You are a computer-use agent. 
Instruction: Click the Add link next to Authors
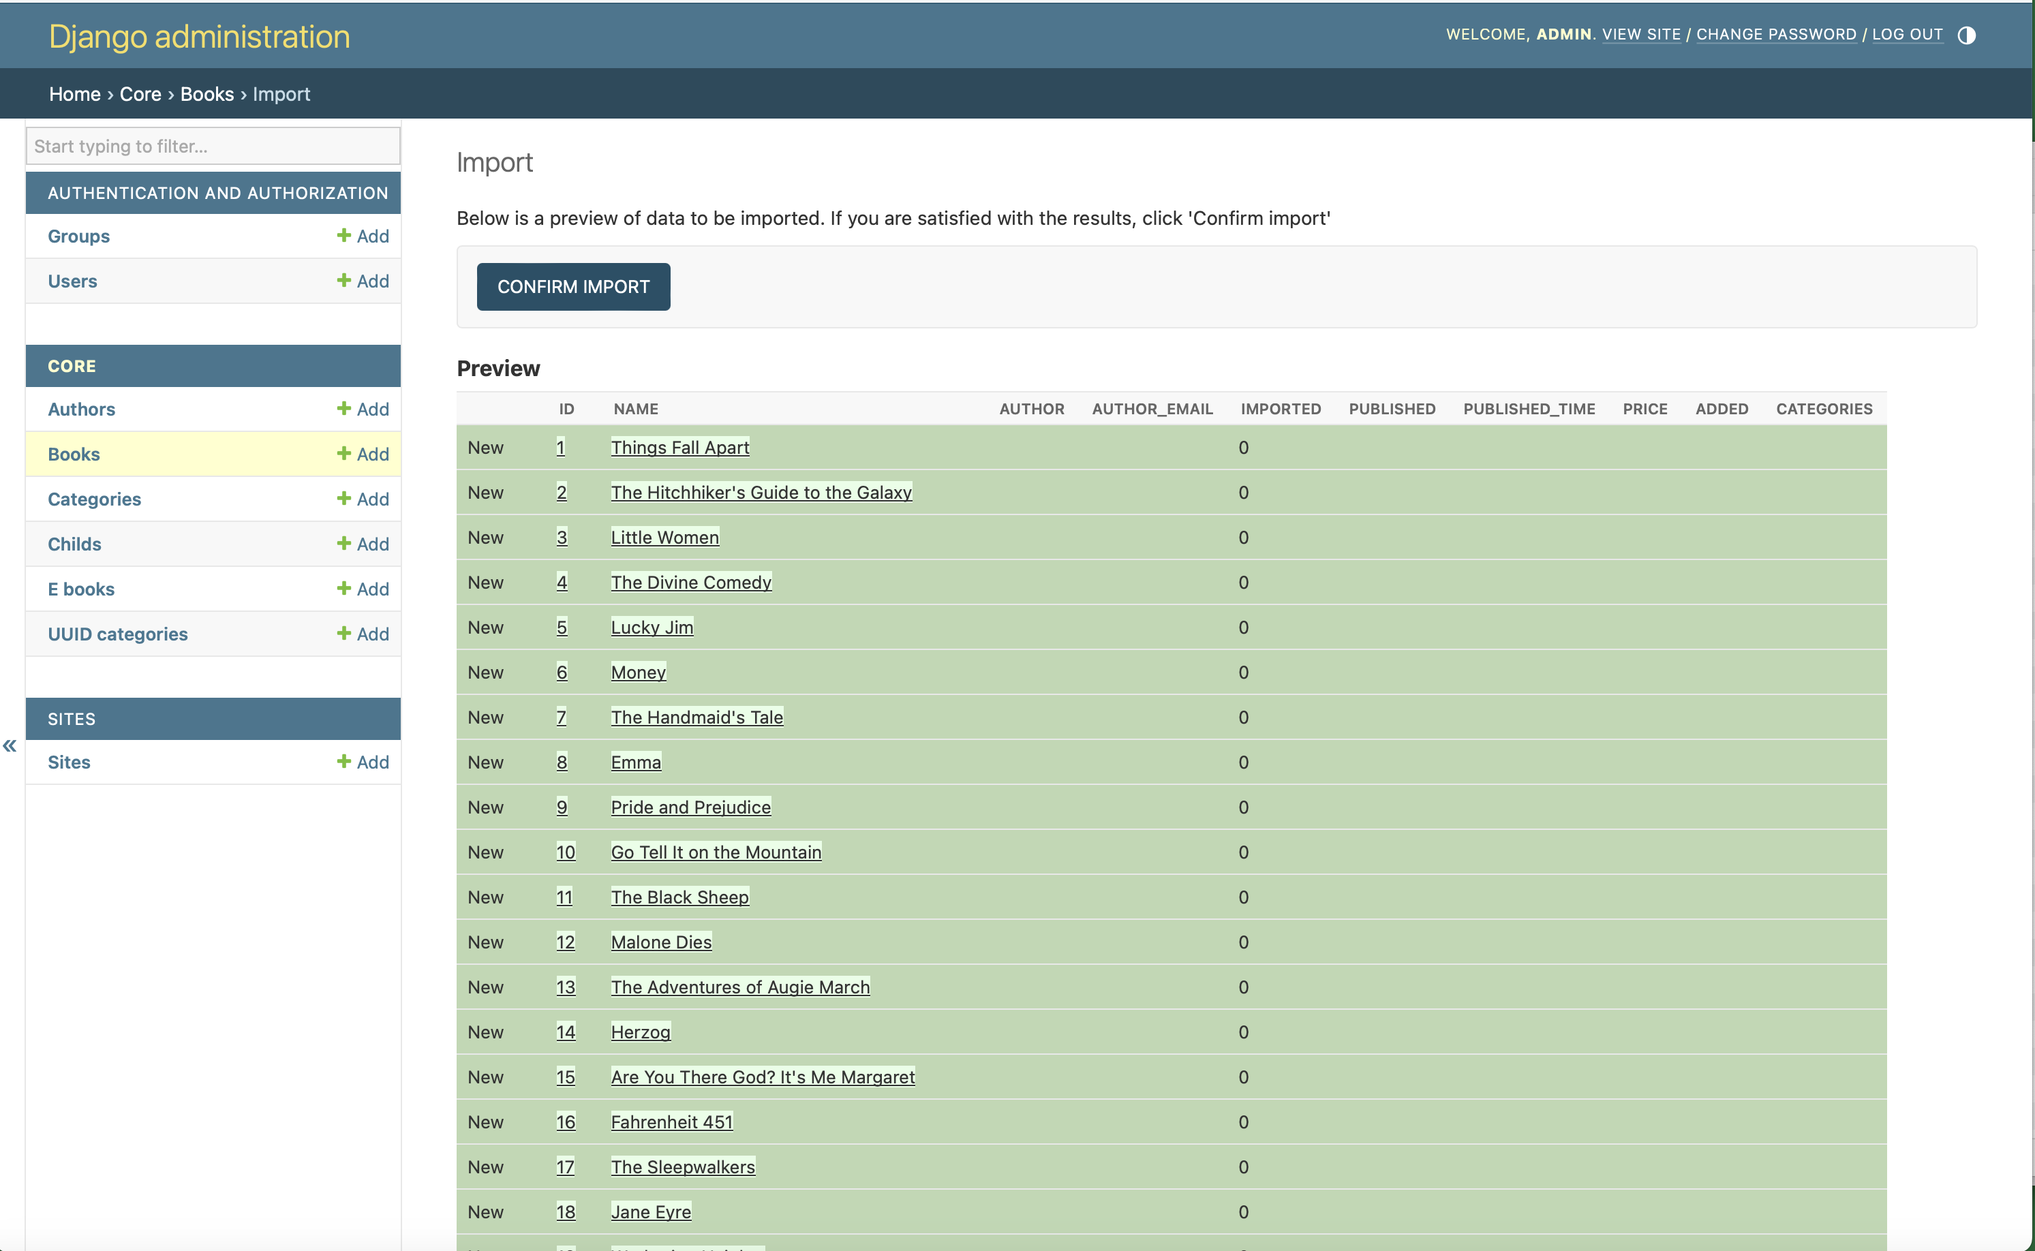click(363, 409)
